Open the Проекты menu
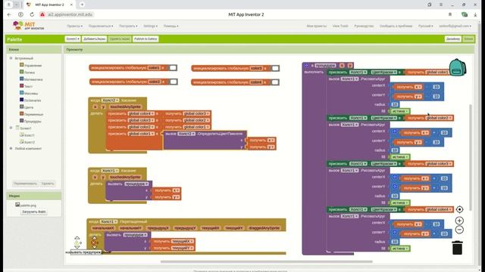 74,26
